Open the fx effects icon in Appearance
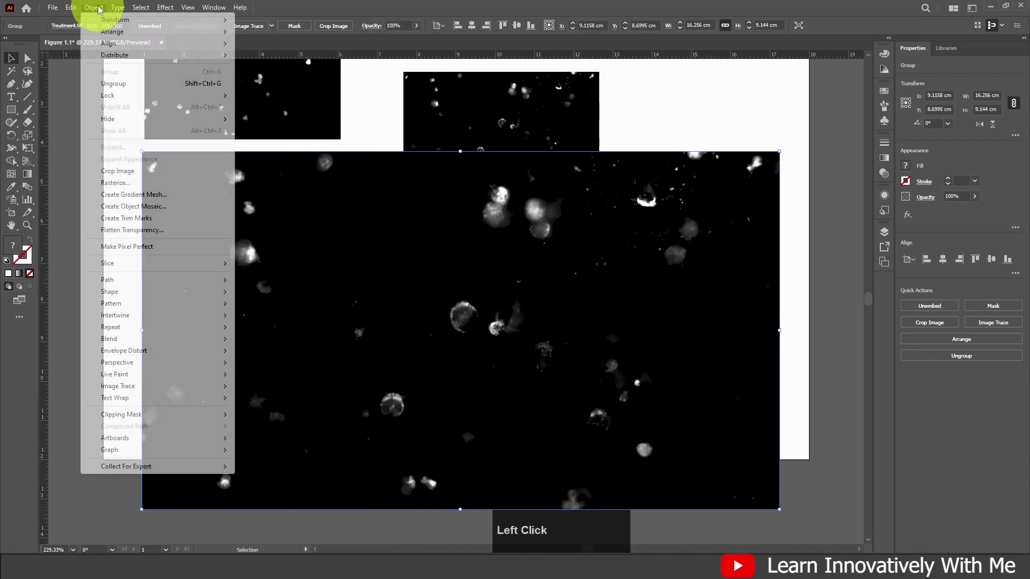The width and height of the screenshot is (1030, 579). (907, 214)
